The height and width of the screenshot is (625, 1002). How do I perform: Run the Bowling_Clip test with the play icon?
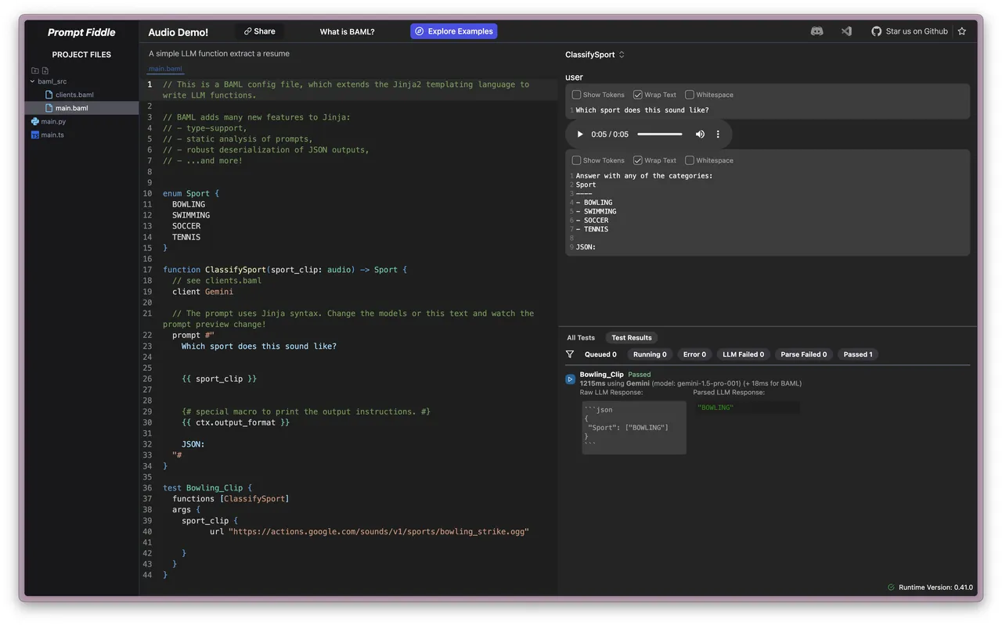(x=570, y=379)
